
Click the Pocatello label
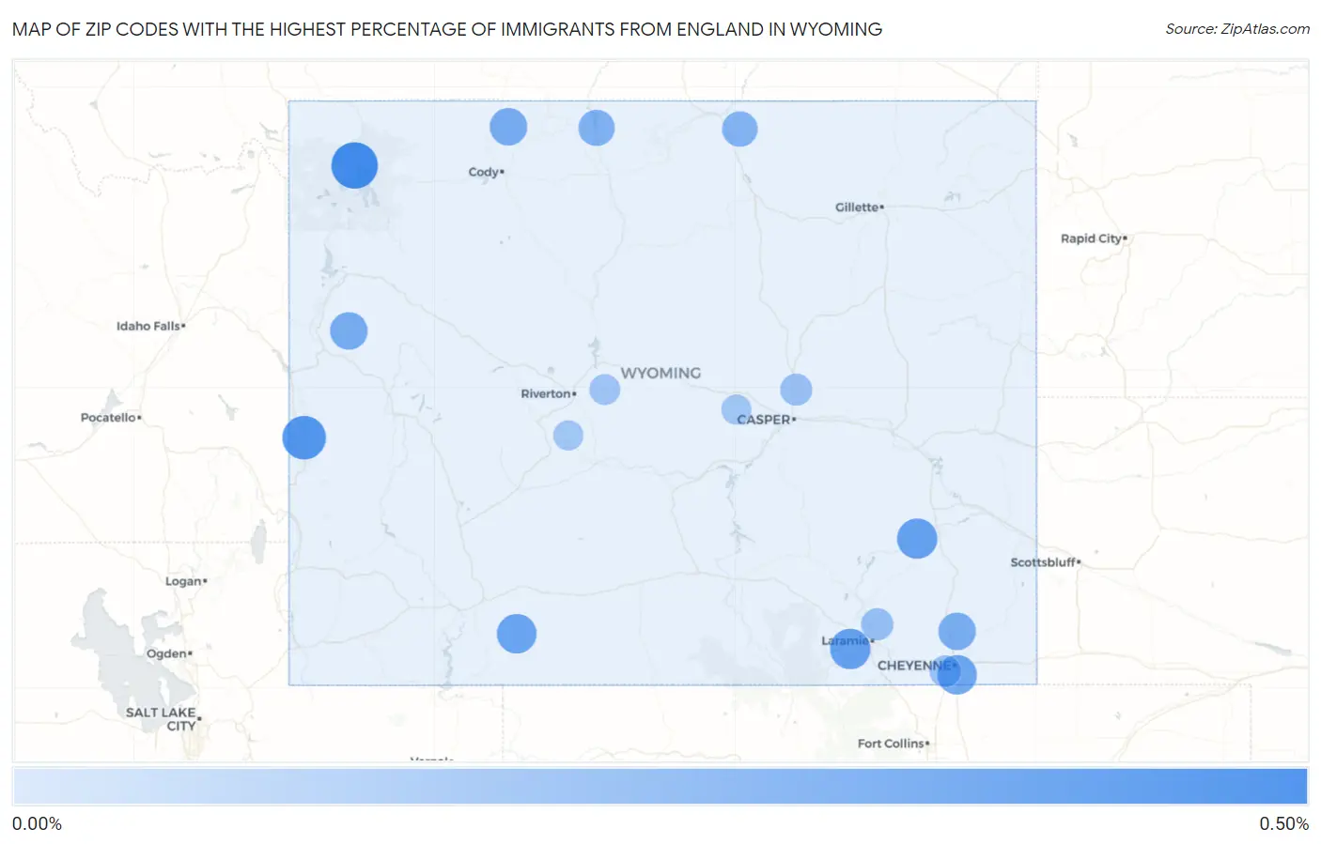pos(110,417)
